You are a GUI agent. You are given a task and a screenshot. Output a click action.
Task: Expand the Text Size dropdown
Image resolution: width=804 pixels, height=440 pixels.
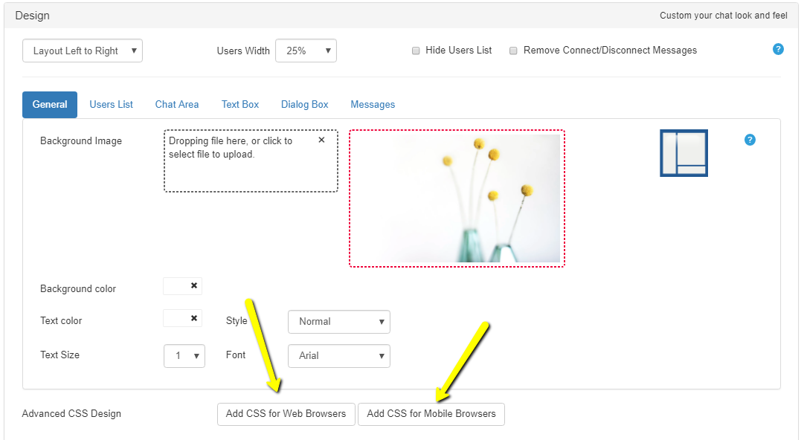[184, 356]
